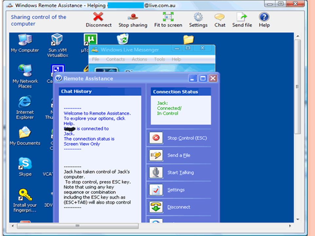
Task: Open Help menu in Windows Live Messenger
Action: point(177,59)
